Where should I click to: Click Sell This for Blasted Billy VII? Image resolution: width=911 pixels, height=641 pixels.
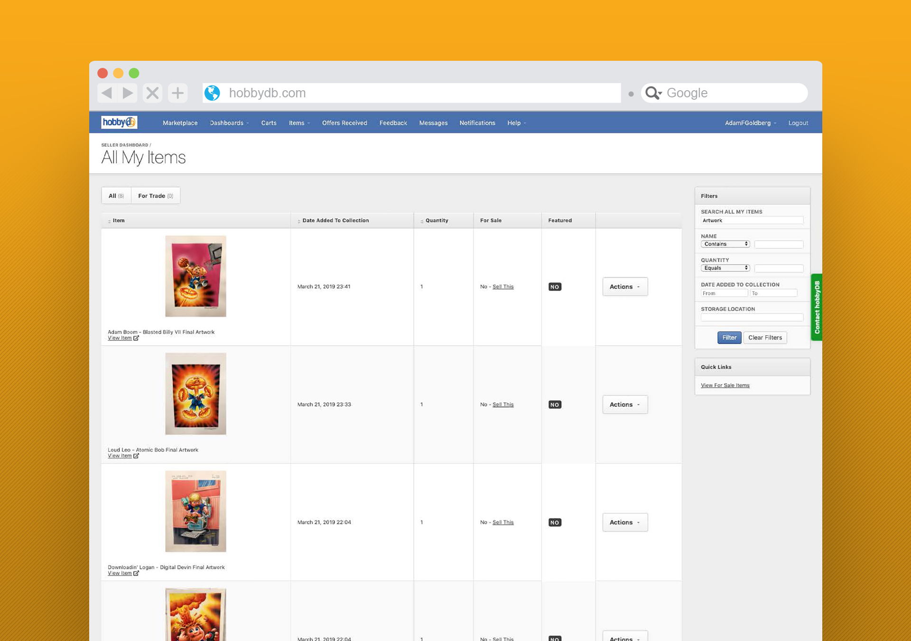click(503, 287)
